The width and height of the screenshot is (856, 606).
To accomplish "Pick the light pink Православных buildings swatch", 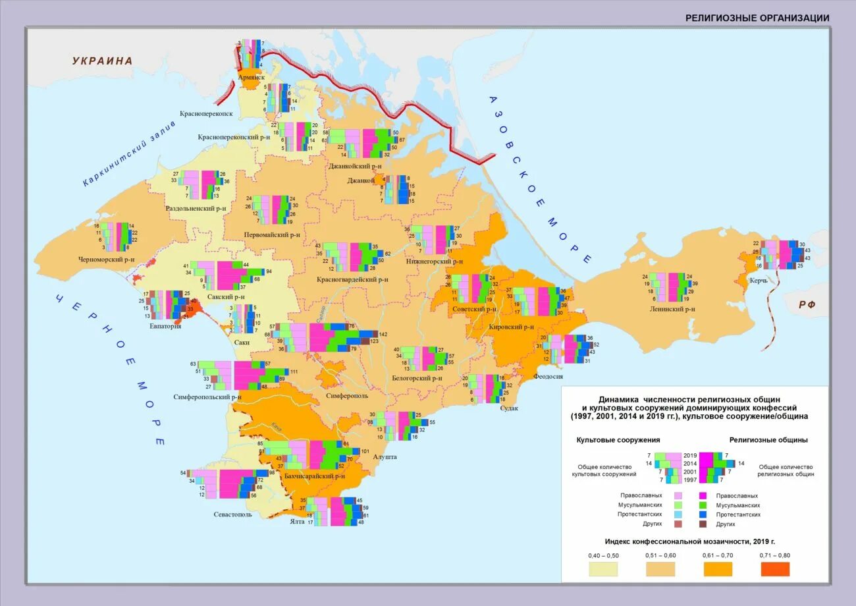I will [677, 495].
